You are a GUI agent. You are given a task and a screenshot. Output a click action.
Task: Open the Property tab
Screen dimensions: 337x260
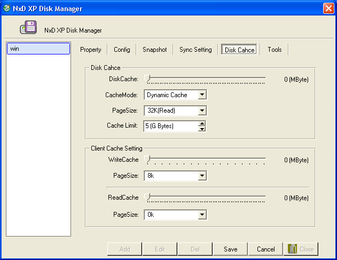90,50
